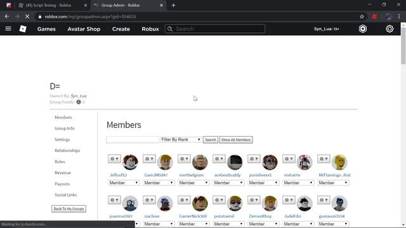
Task: Click the browser address bar URL
Action: [x=90, y=16]
